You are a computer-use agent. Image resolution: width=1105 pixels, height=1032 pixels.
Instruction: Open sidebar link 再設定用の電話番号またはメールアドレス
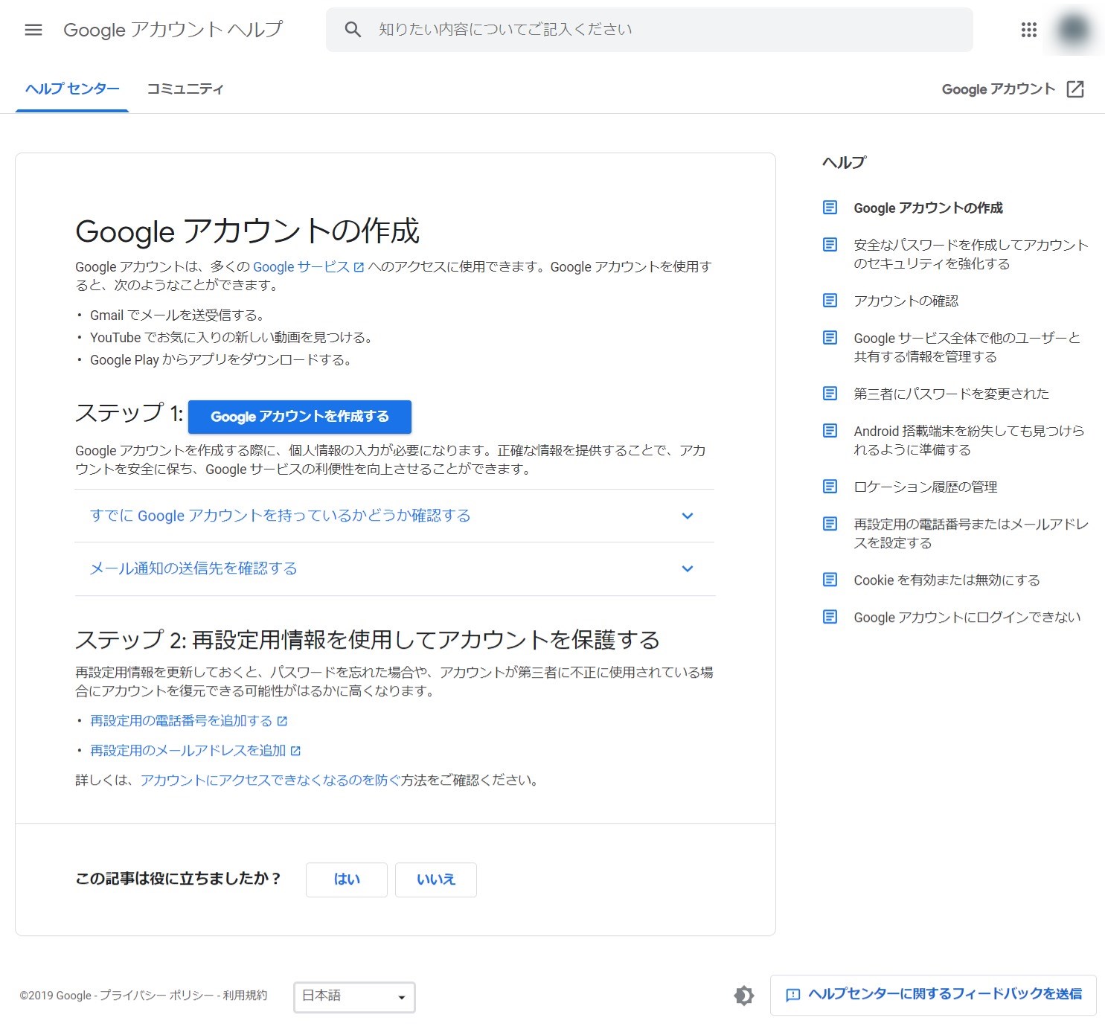(x=971, y=533)
